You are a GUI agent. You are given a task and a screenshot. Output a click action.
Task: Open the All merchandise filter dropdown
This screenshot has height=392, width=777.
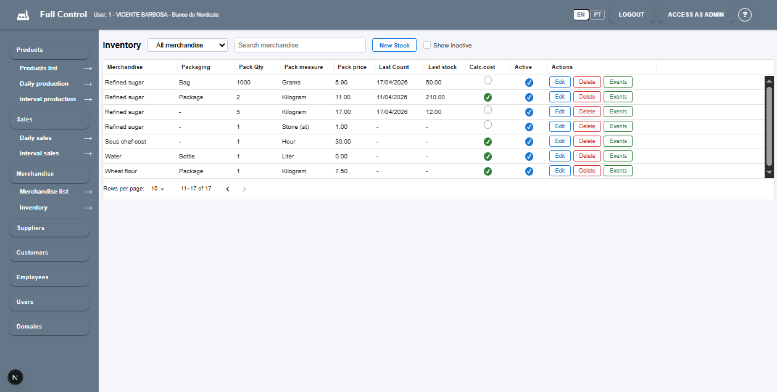[188, 45]
